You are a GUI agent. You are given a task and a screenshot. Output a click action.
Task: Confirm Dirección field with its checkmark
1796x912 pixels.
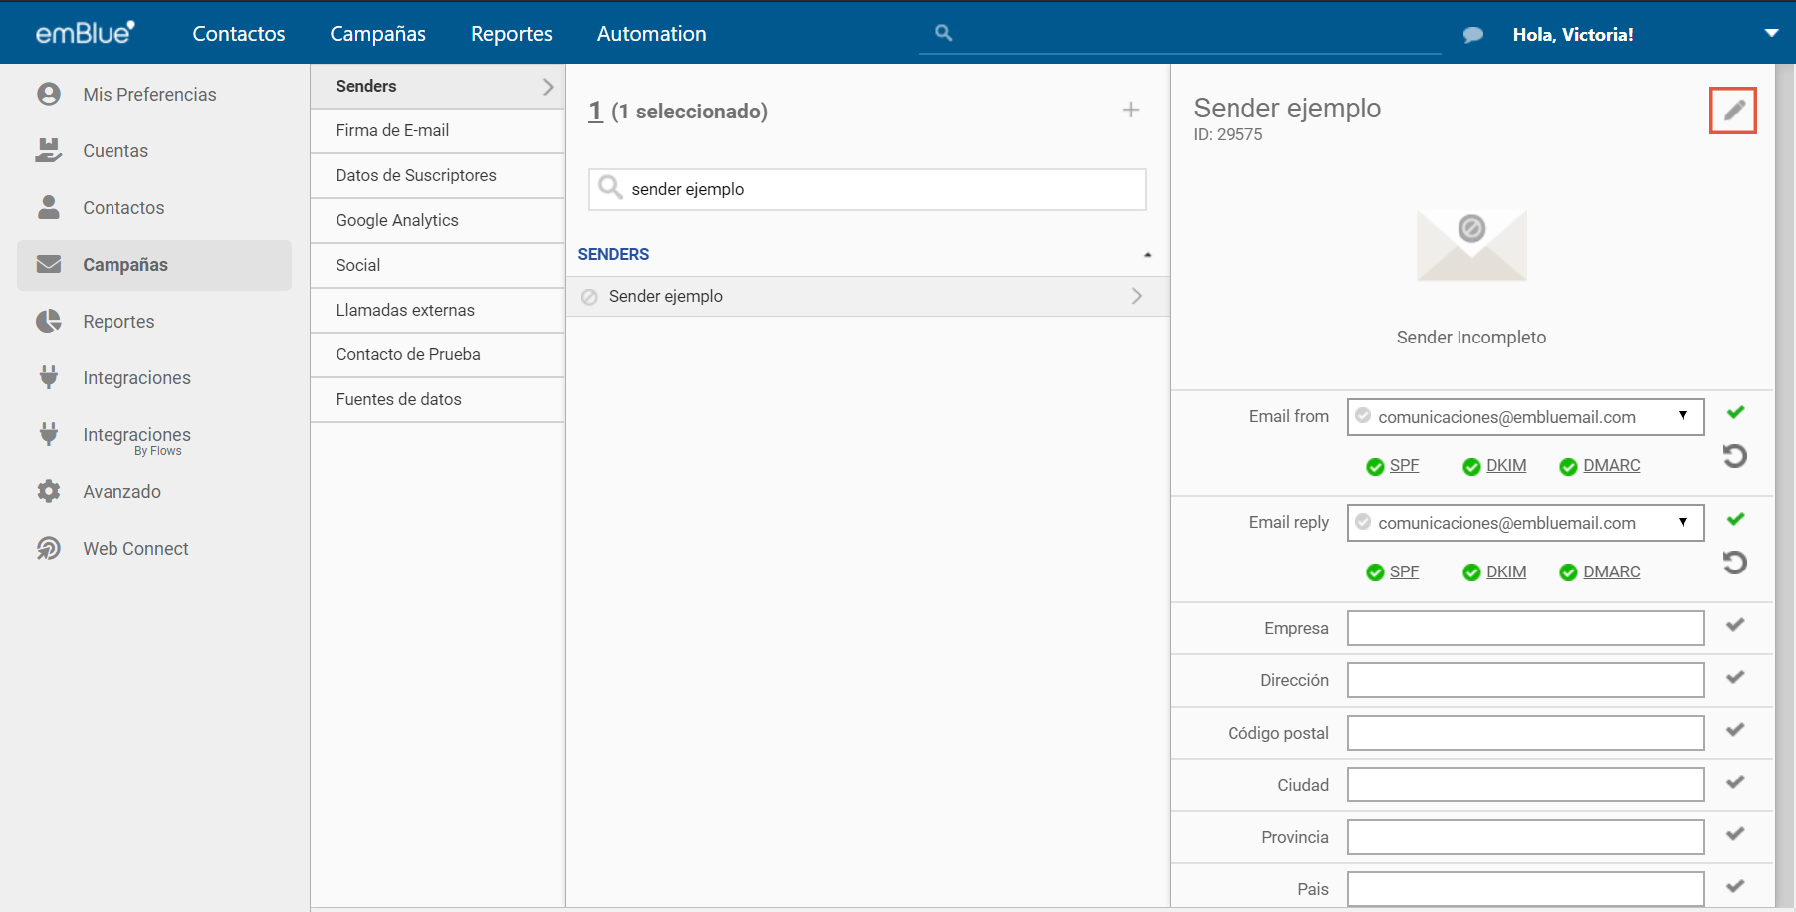click(x=1734, y=678)
